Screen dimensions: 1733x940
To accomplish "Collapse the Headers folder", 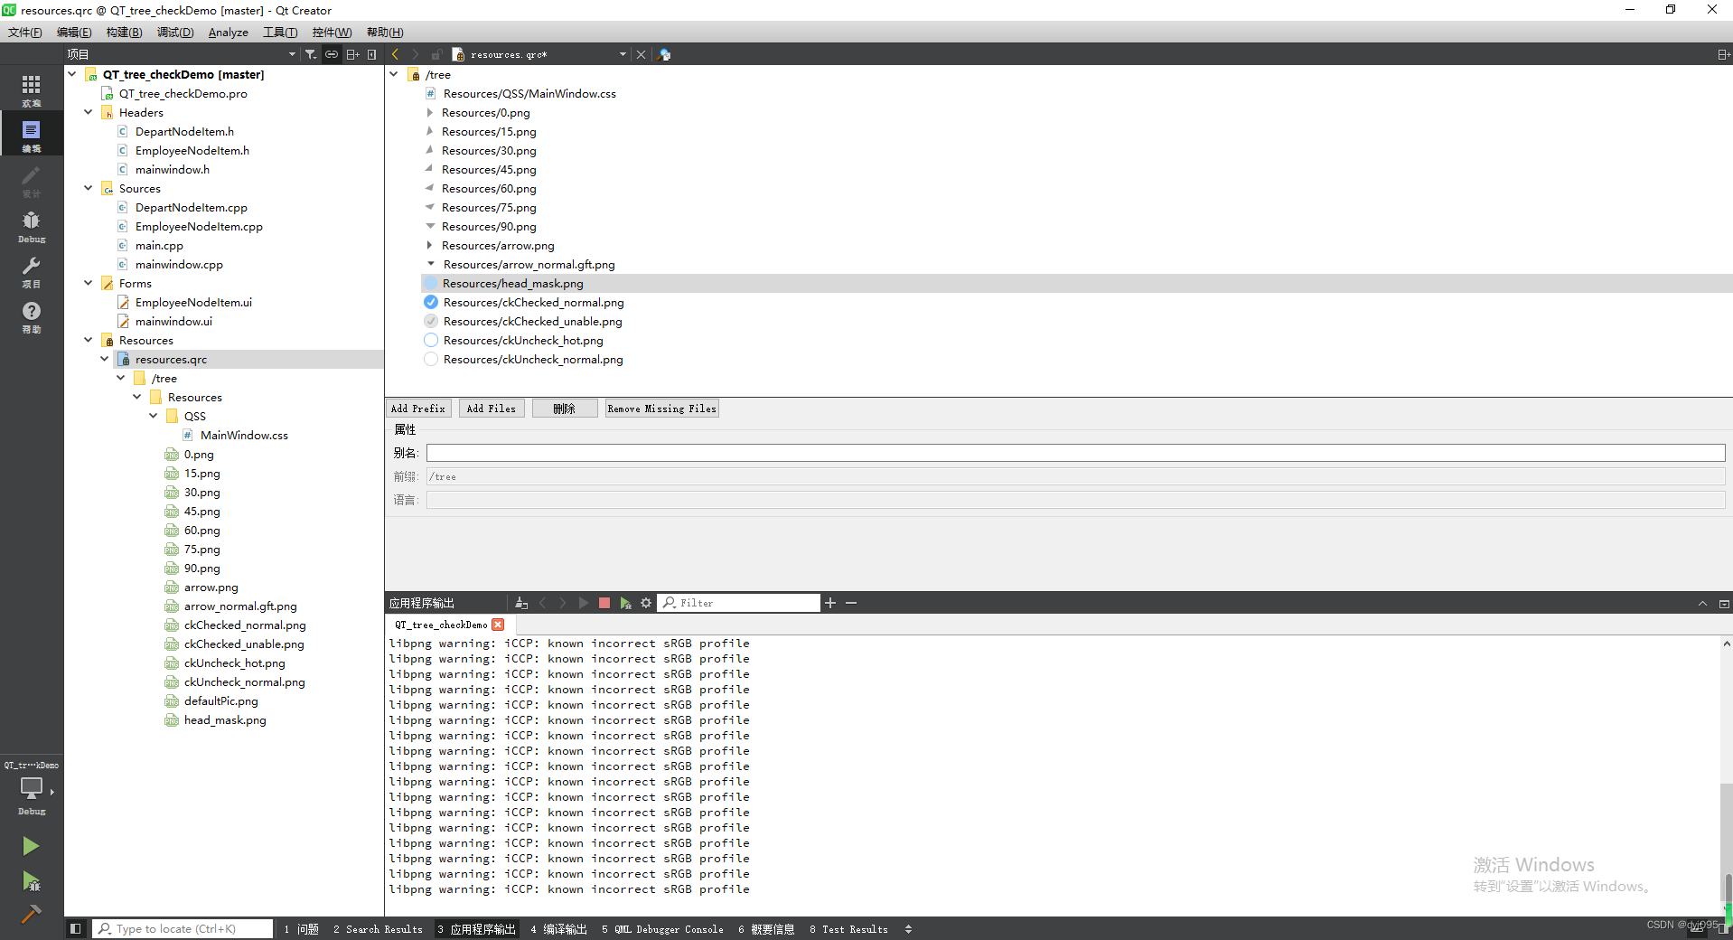I will click(89, 112).
